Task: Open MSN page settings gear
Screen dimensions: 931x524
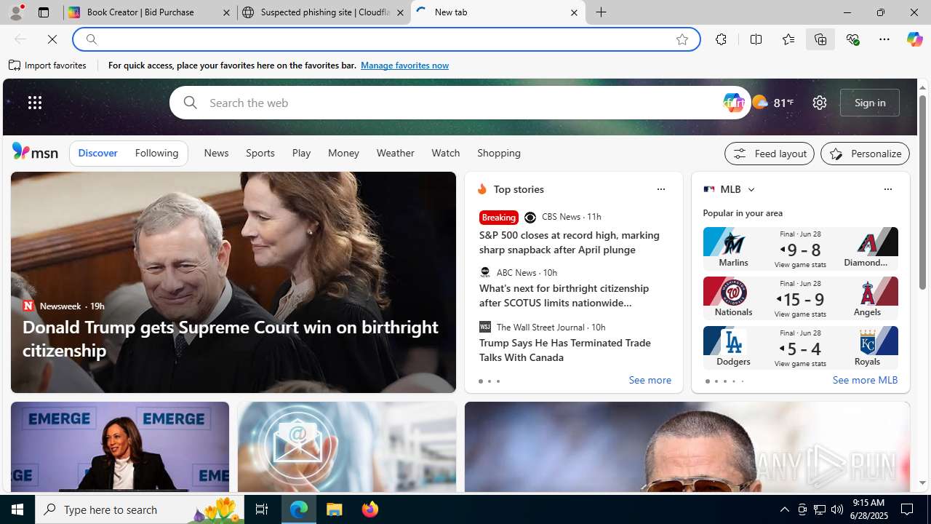Action: [x=819, y=103]
